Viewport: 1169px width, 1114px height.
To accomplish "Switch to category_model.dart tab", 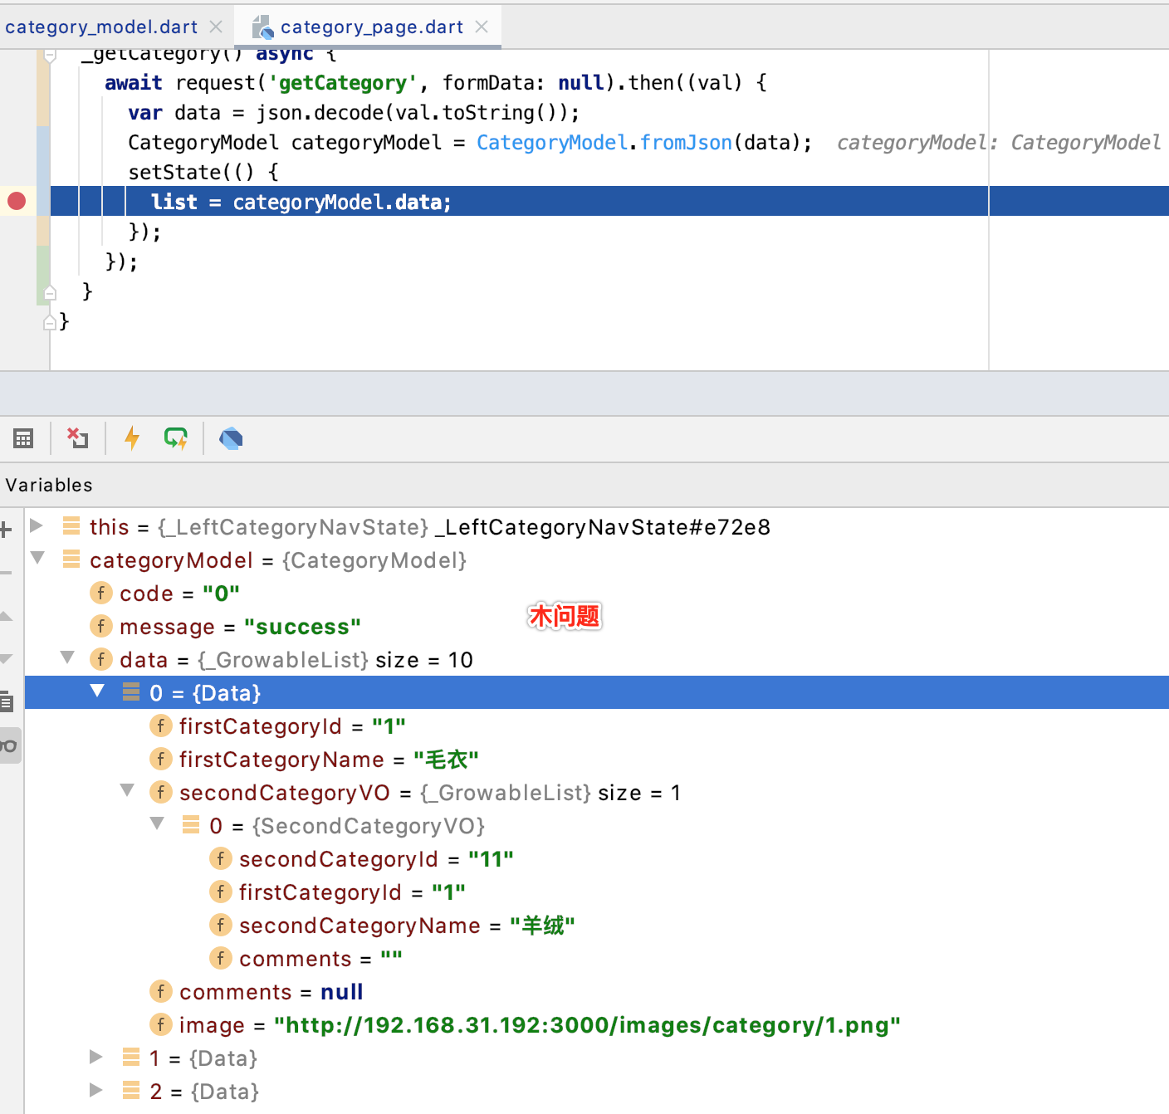I will pyautogui.click(x=101, y=27).
